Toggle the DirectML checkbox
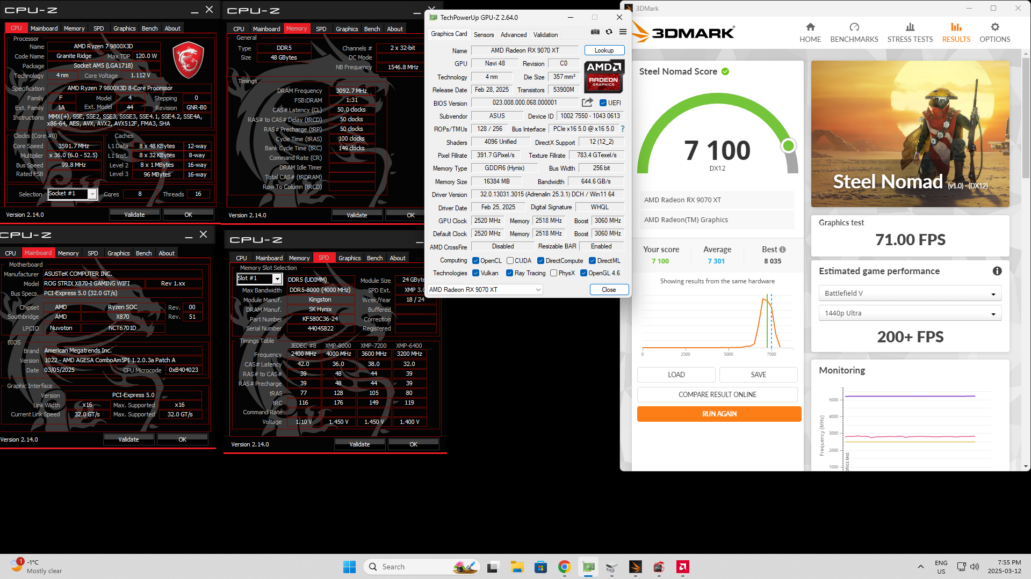1031x579 pixels. [x=592, y=261]
